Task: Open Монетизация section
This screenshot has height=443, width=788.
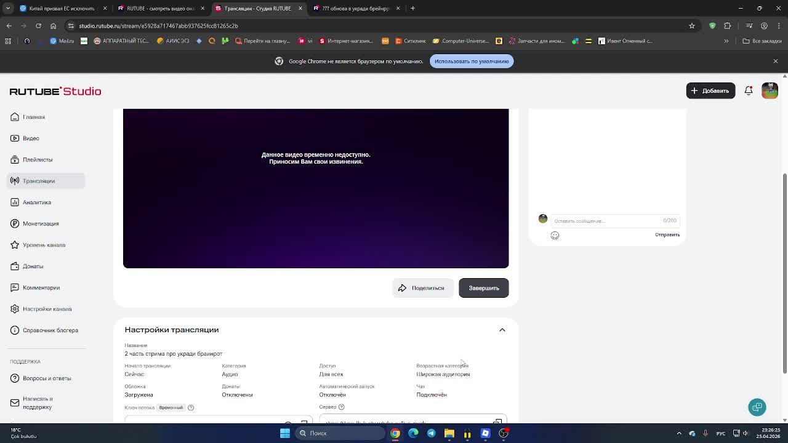Action: pos(41,224)
